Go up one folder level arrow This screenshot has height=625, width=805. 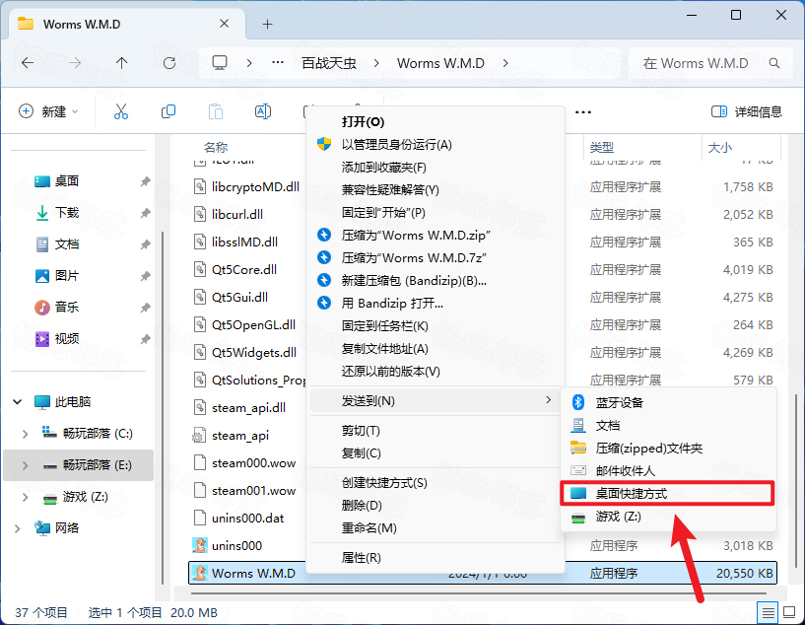point(121,63)
